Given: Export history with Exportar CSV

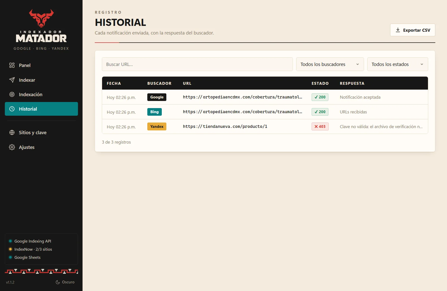Looking at the screenshot, I should pos(412,30).
